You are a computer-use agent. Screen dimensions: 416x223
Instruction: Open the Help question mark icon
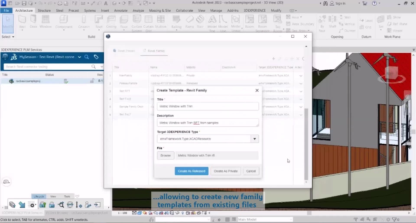[374, 3]
